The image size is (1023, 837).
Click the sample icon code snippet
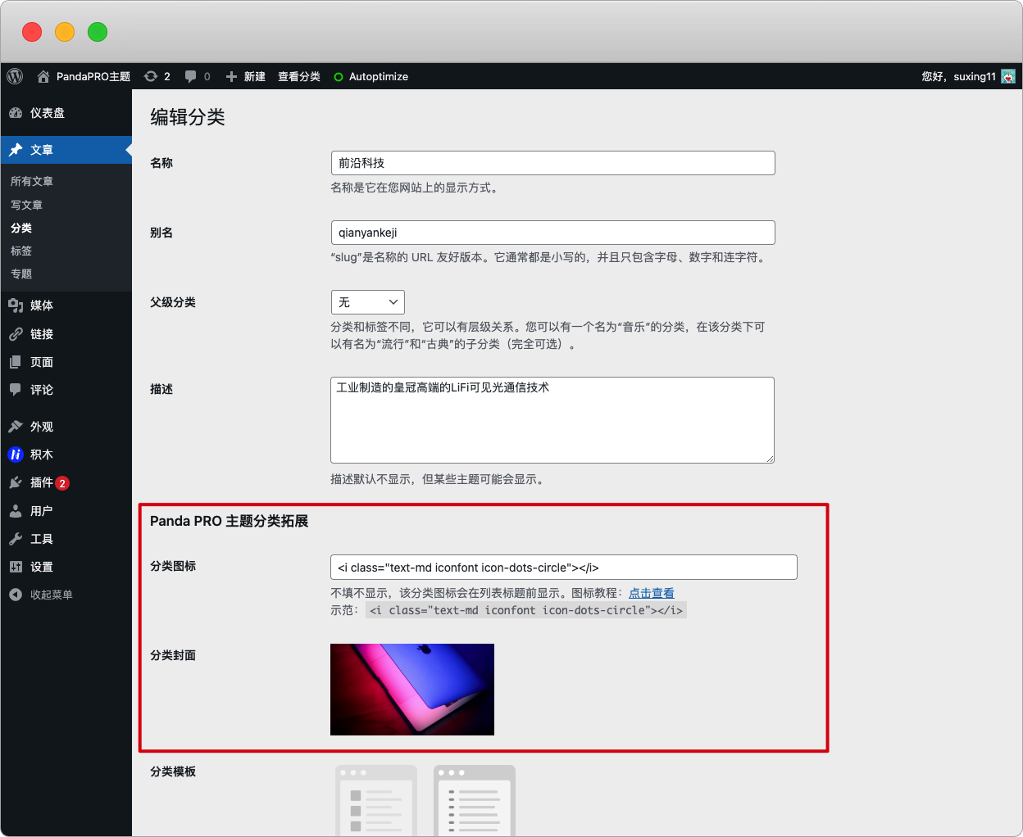[525, 610]
